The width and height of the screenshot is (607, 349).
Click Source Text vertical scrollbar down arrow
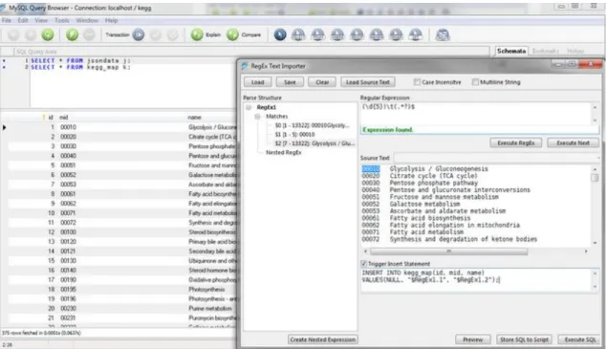click(x=595, y=243)
